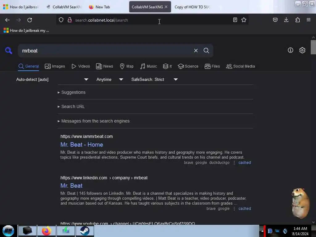Open Windows Start orb
Screen dimensions: 316x237
coord(8,231)
